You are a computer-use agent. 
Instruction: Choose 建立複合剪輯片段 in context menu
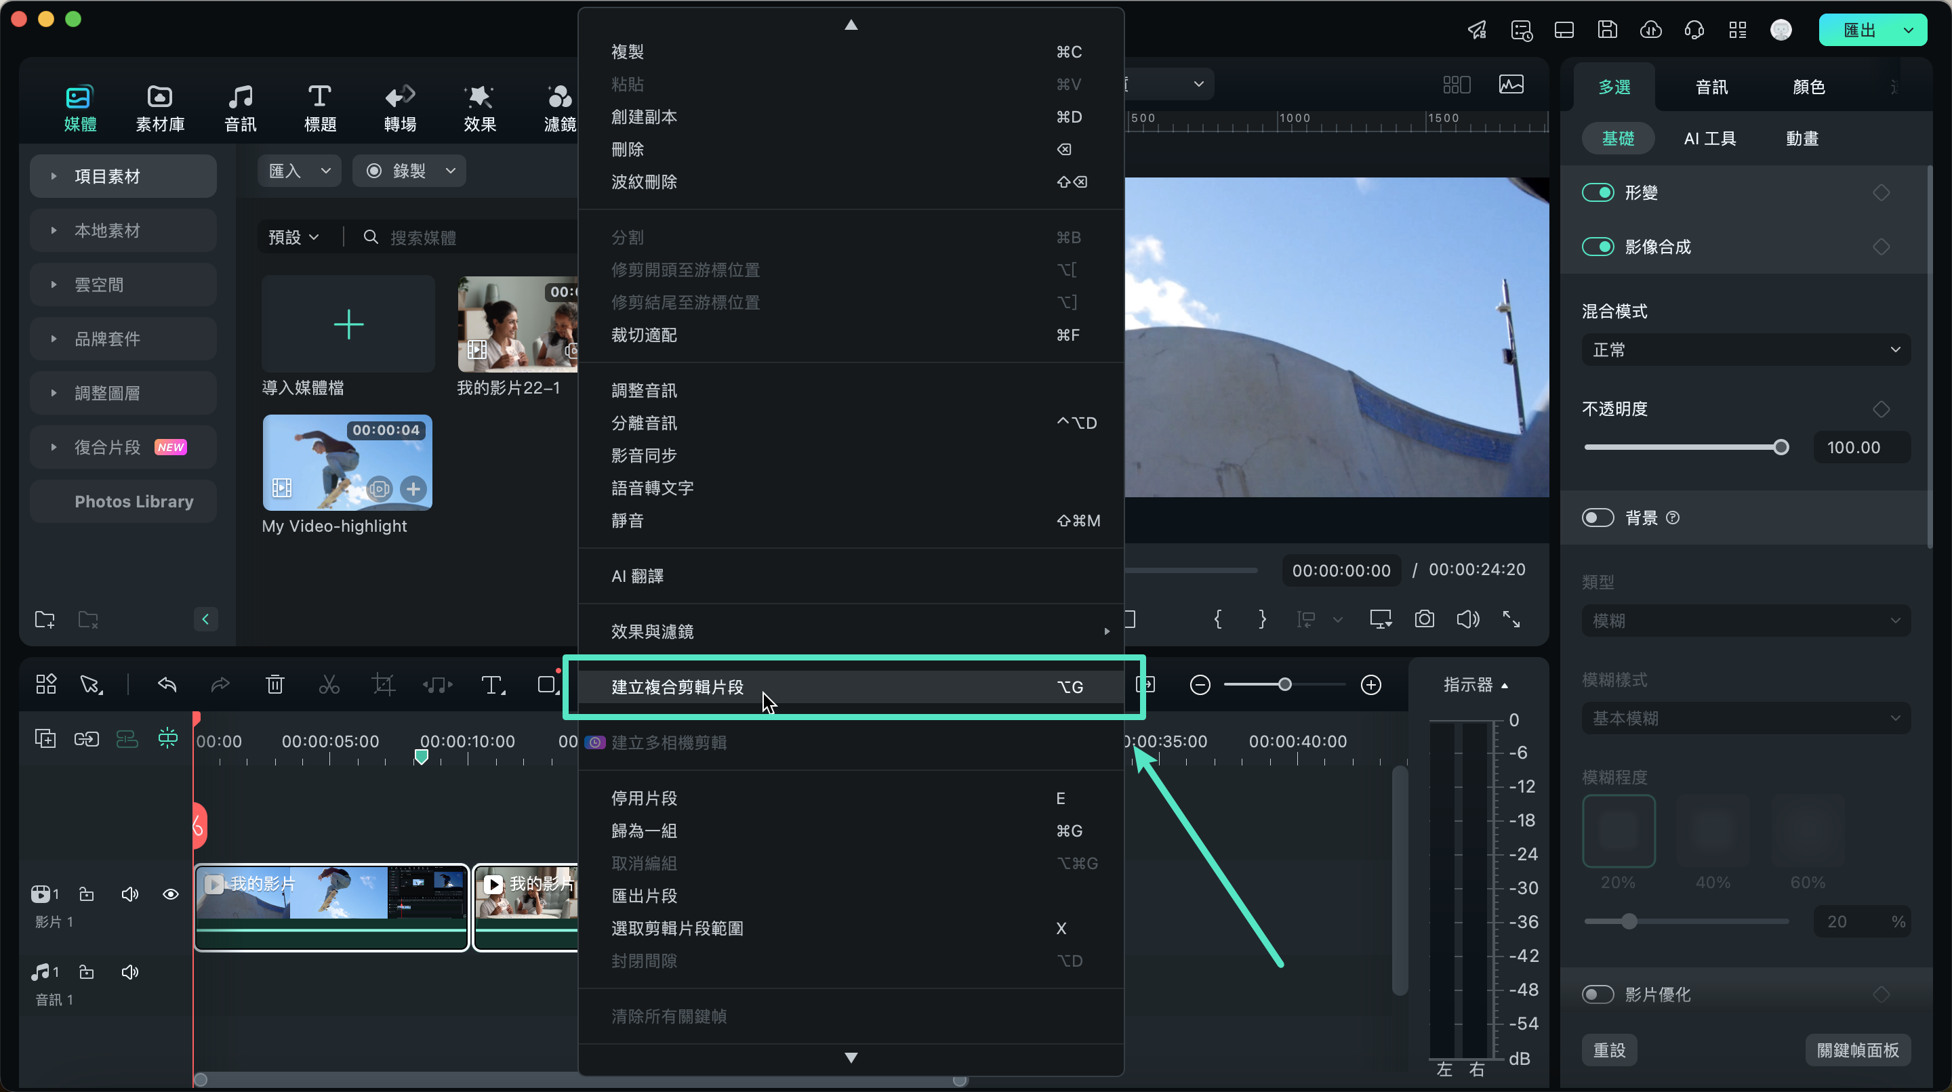coord(850,686)
